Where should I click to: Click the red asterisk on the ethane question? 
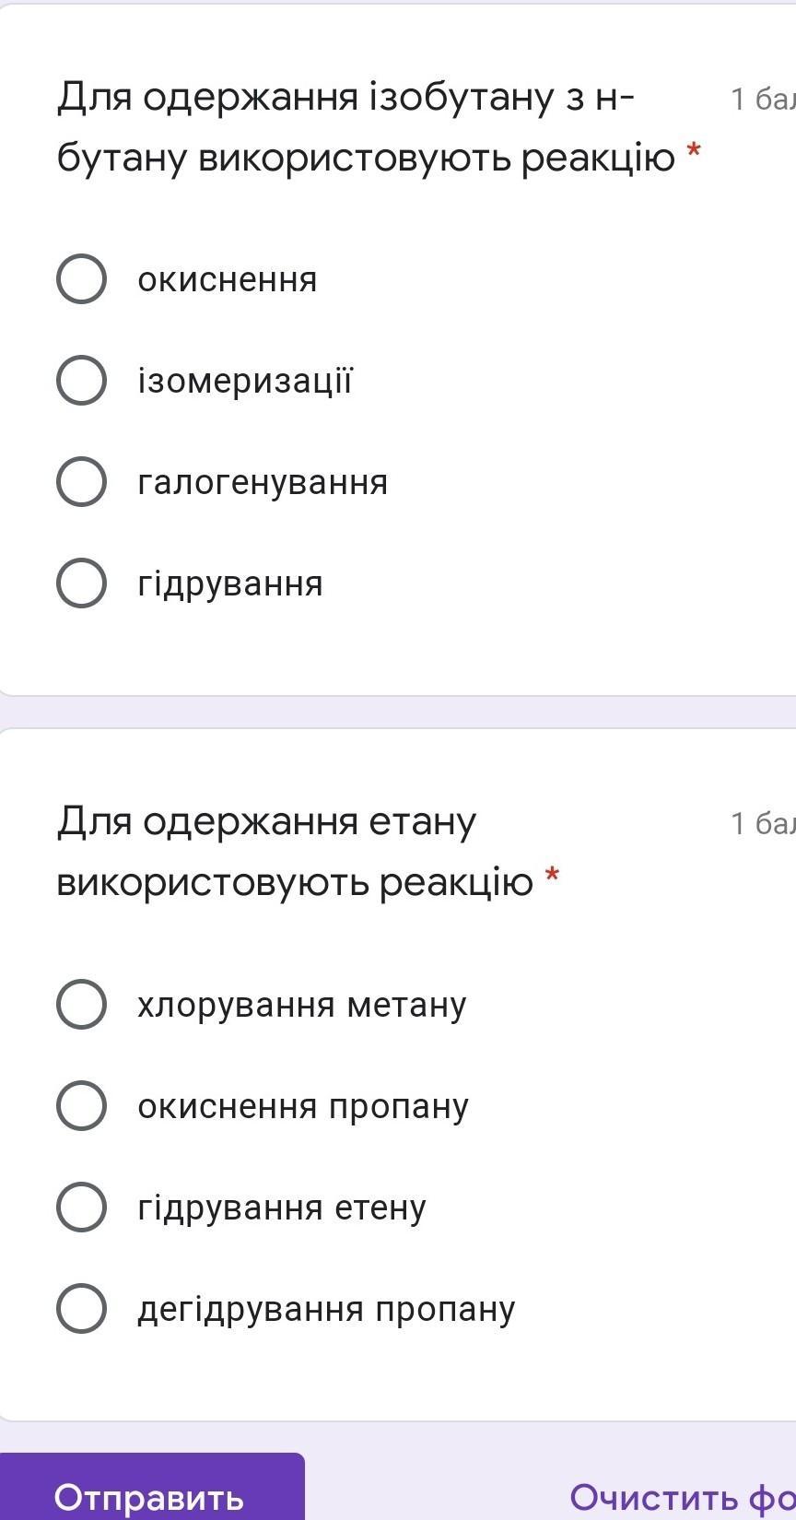(x=552, y=877)
